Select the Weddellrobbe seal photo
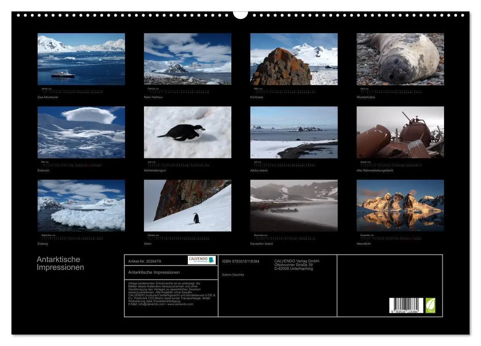 400,59
